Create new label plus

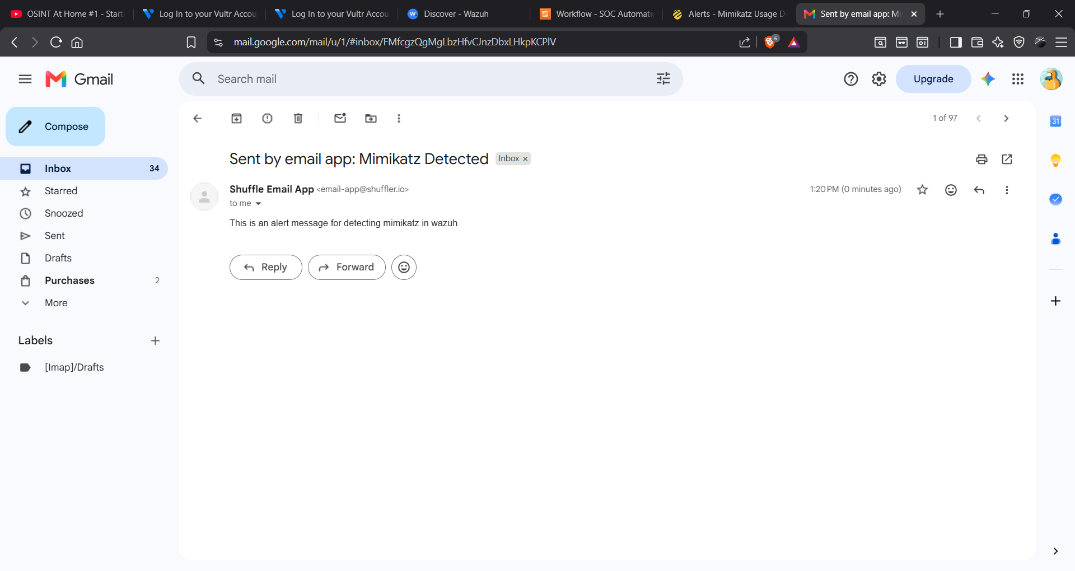(x=155, y=340)
